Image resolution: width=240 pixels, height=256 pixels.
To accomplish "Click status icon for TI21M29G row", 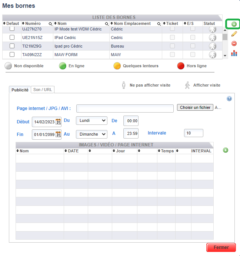I will pyautogui.click(x=213, y=46).
